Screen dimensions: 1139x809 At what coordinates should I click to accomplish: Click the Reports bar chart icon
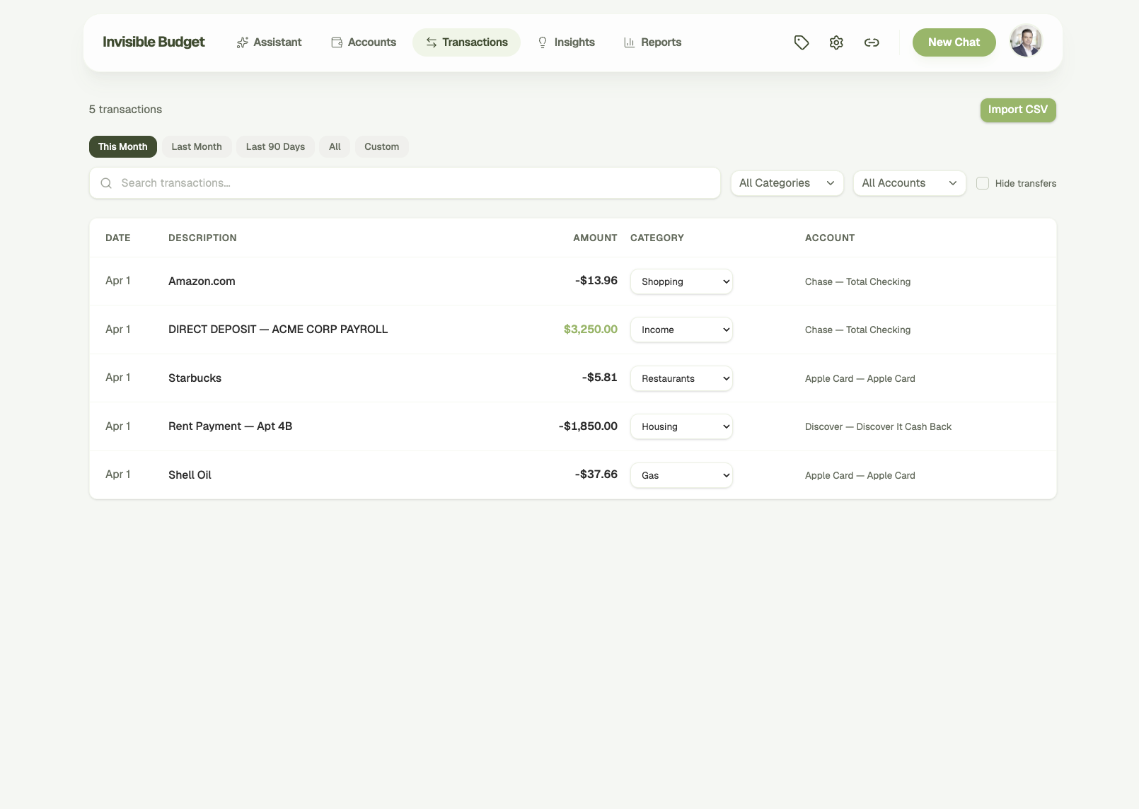point(629,42)
